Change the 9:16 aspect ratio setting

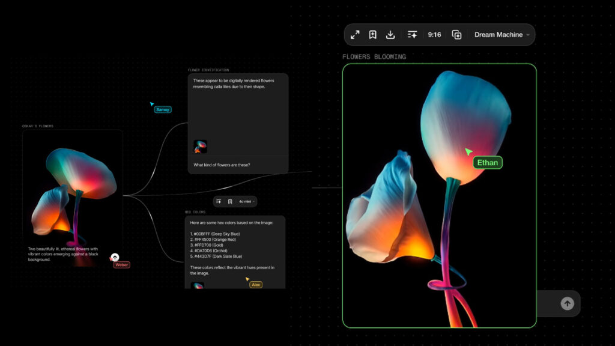coord(434,35)
